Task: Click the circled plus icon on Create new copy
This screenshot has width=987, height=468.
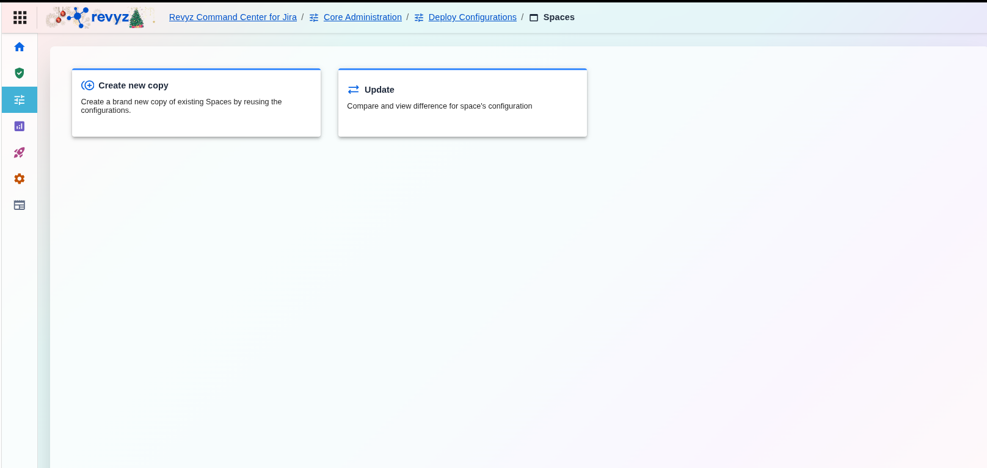Action: (88, 85)
